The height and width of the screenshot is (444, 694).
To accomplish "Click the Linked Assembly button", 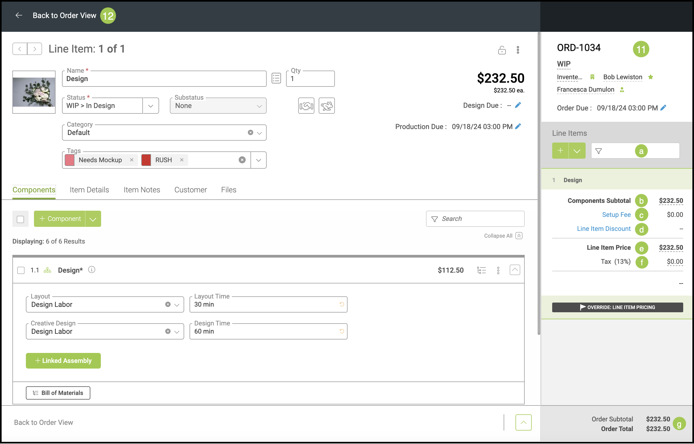I will (63, 361).
